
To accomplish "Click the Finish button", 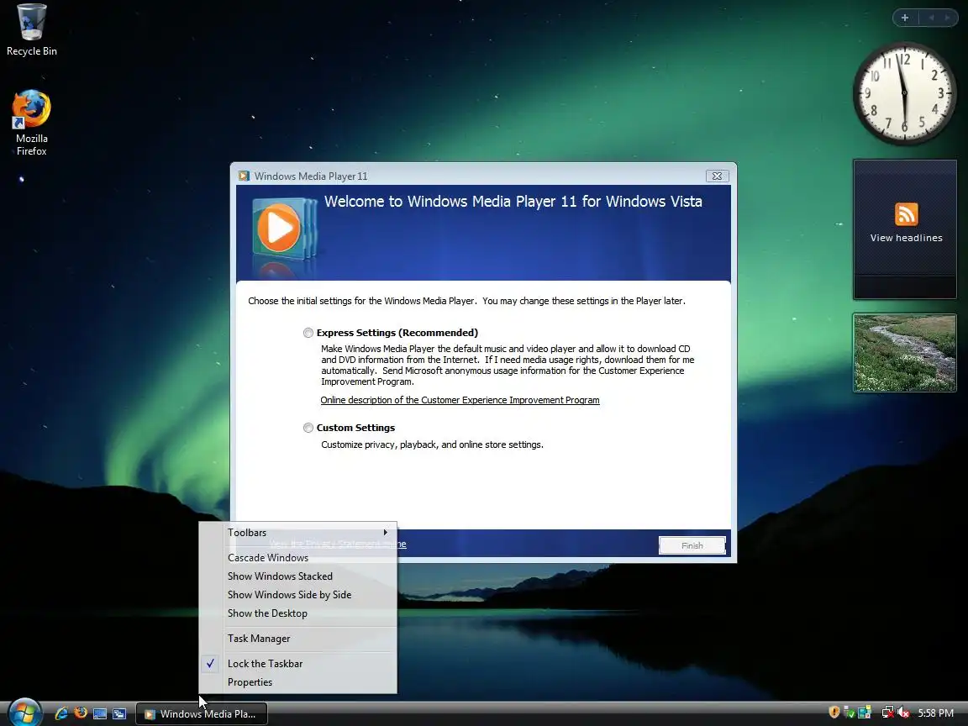I will [692, 545].
